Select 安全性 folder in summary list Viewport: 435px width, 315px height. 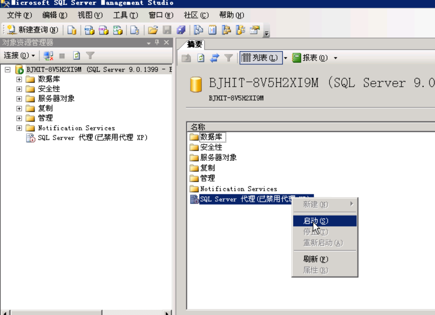(211, 147)
